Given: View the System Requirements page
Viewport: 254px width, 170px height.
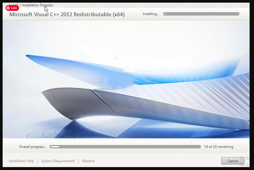Looking at the screenshot, I should click(x=58, y=161).
